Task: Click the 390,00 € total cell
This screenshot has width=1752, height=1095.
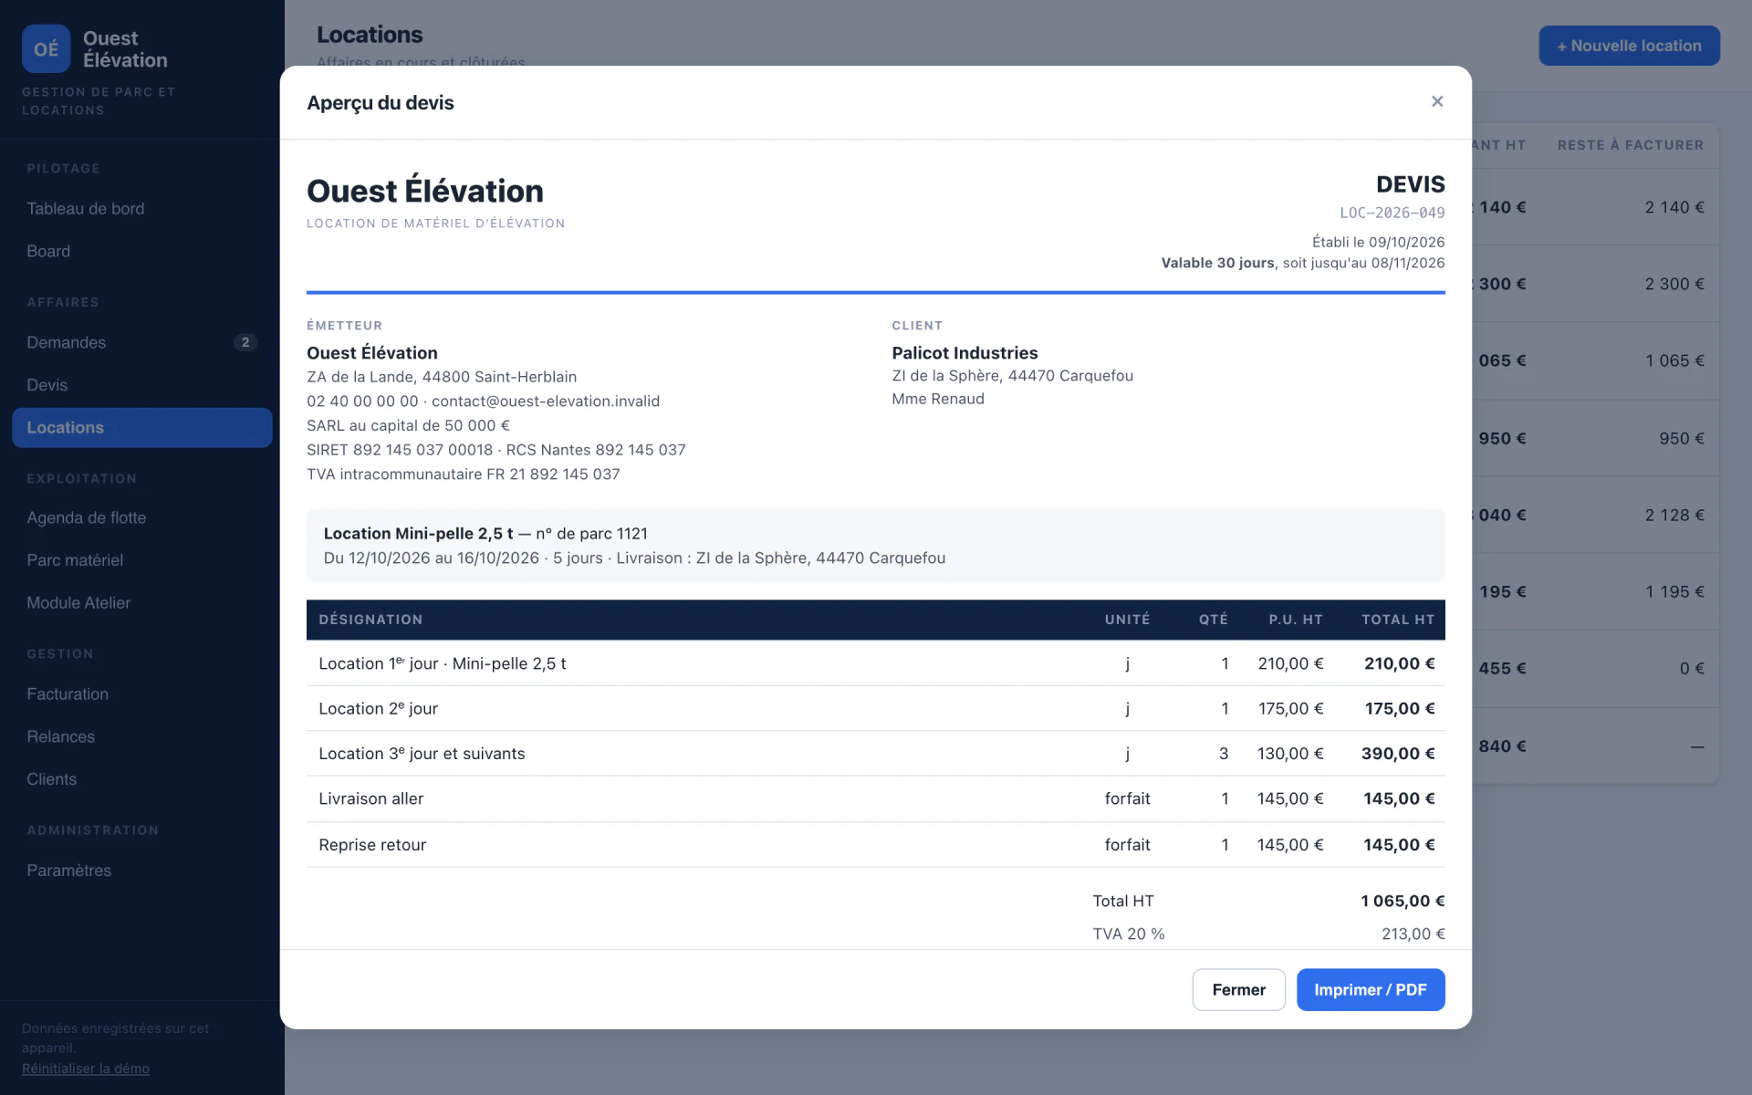Action: (x=1398, y=754)
